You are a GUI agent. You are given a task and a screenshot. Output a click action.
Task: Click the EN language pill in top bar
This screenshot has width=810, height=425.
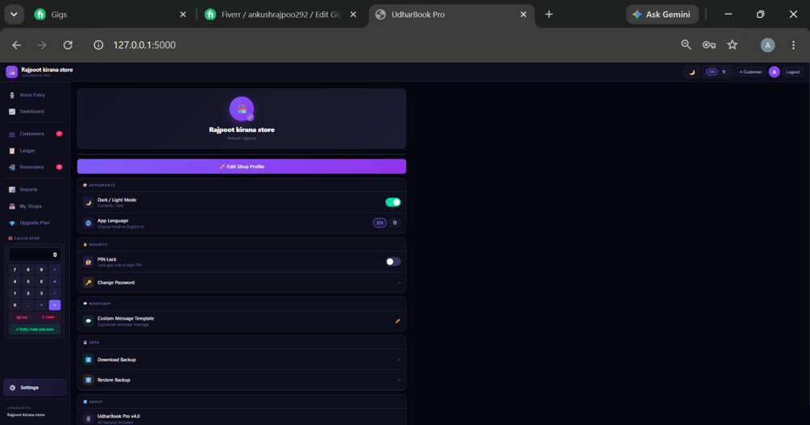pyautogui.click(x=712, y=72)
